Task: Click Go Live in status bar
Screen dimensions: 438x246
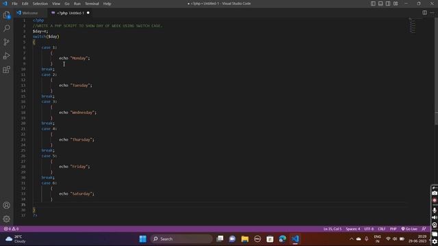Action: [x=409, y=229]
